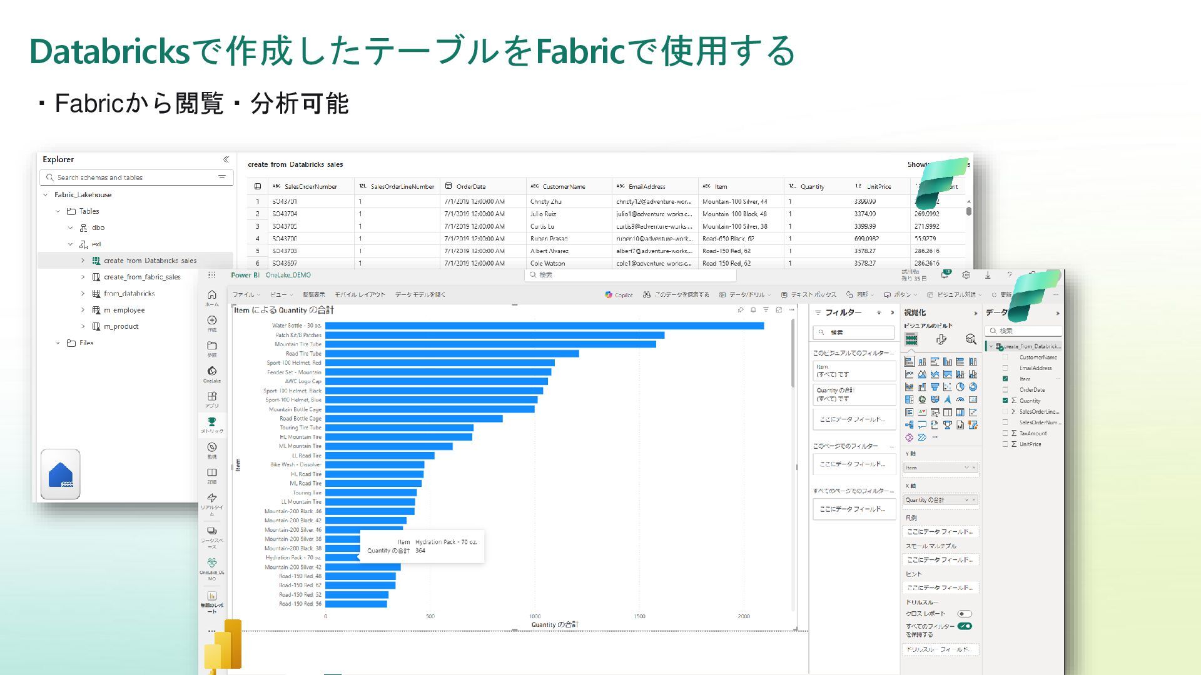Select the stacked bar chart visual icon
The width and height of the screenshot is (1201, 675).
pyautogui.click(x=910, y=362)
